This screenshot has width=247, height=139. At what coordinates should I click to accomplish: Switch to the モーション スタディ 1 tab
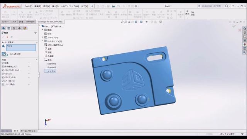click(28, 131)
